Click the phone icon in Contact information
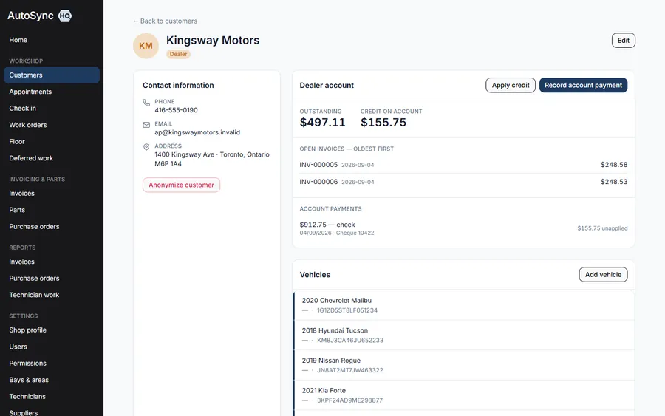The height and width of the screenshot is (416, 665). (x=146, y=103)
